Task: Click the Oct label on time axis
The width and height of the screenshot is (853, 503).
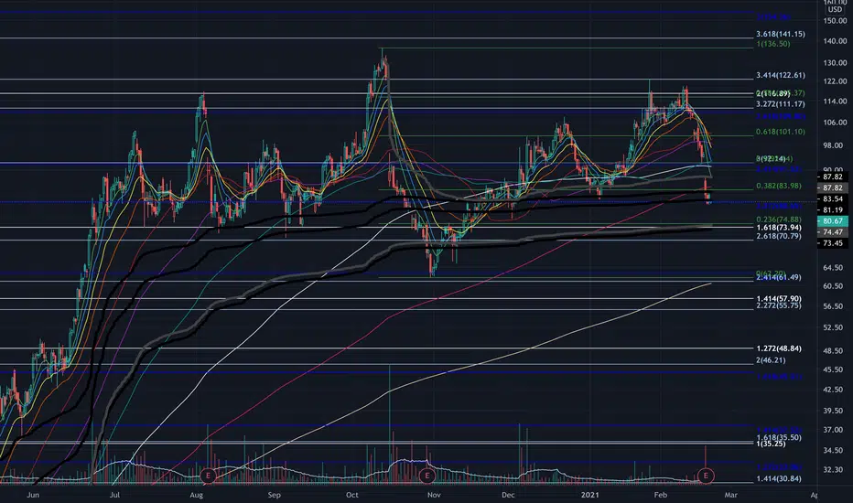Action: point(352,495)
